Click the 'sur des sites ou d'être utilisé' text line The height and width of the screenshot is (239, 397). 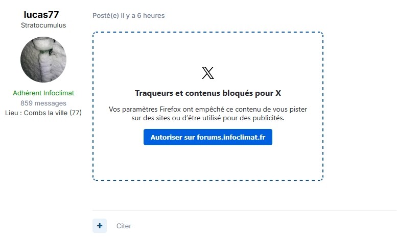[x=208, y=118]
